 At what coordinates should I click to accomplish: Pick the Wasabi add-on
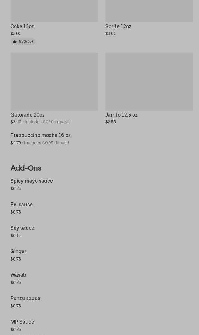tap(19, 275)
